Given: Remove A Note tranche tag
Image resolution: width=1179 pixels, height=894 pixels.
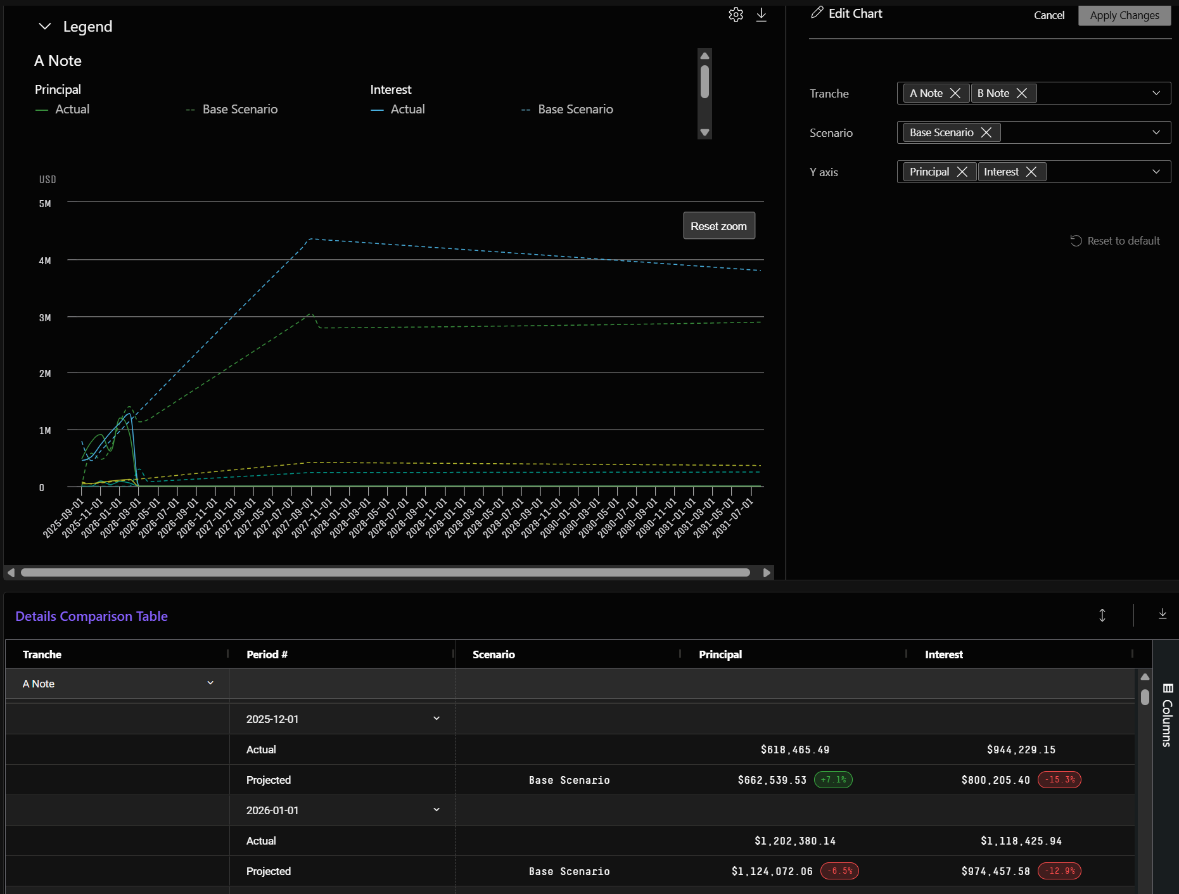Looking at the screenshot, I should [x=955, y=93].
